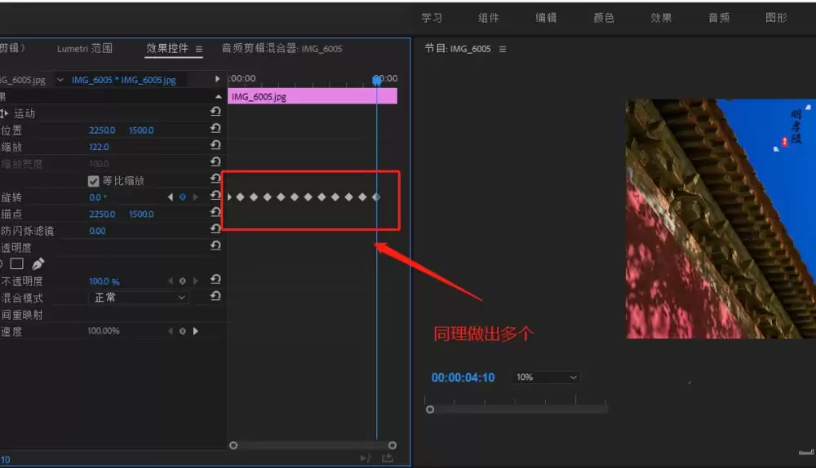Go to previous rotation keyframe
Image resolution: width=816 pixels, height=468 pixels.
click(x=171, y=197)
